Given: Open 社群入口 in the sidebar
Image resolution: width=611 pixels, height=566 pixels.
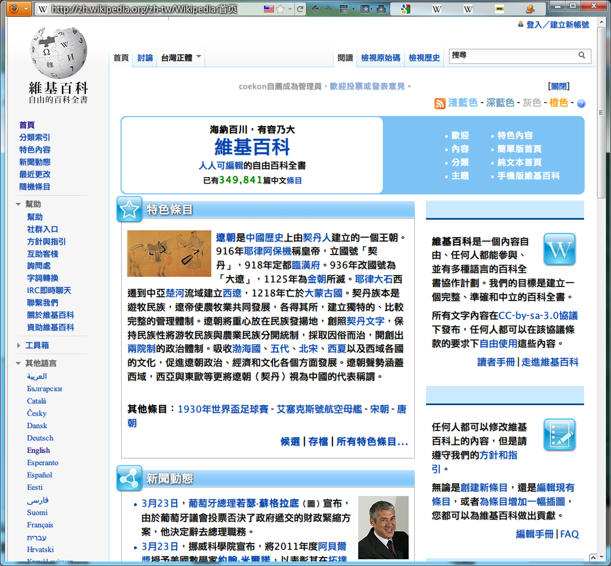Looking at the screenshot, I should point(43,229).
